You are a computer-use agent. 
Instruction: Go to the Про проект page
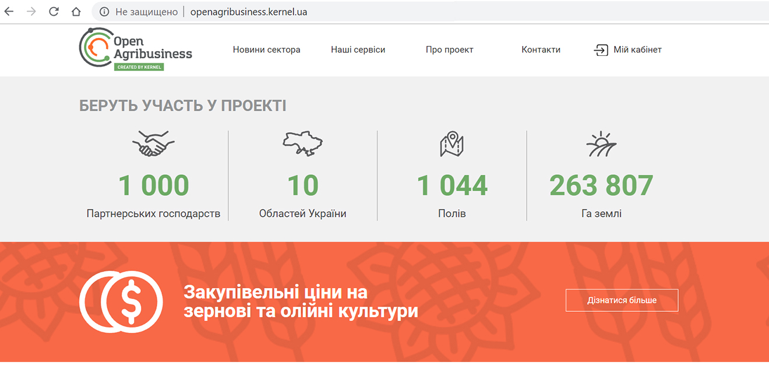[450, 50]
